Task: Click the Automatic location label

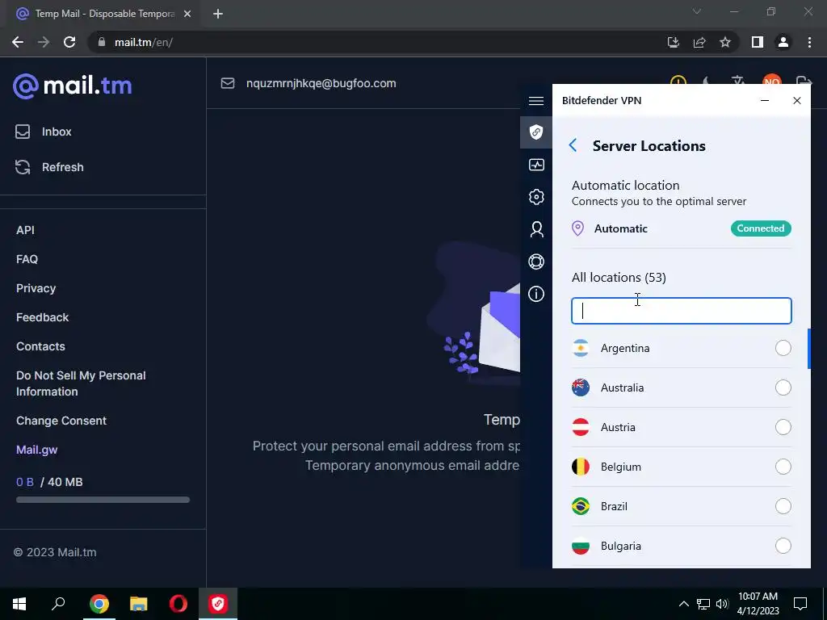Action: click(x=621, y=228)
